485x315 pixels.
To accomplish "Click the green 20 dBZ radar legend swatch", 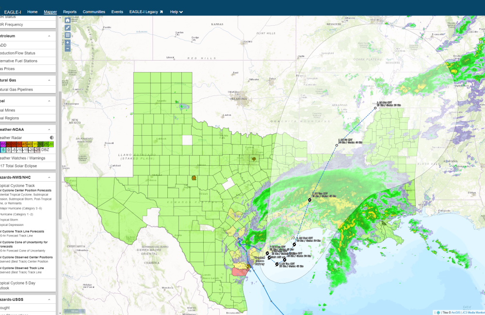I will click(51, 144).
